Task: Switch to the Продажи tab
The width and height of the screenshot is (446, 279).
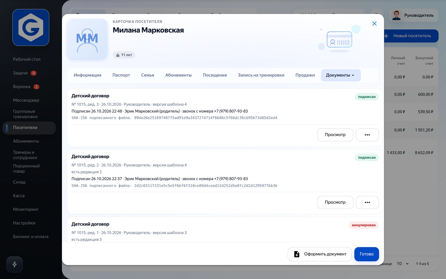Action: pyautogui.click(x=305, y=75)
